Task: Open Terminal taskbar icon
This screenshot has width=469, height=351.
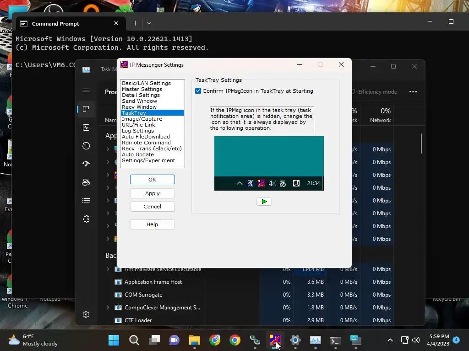Action: (x=336, y=340)
